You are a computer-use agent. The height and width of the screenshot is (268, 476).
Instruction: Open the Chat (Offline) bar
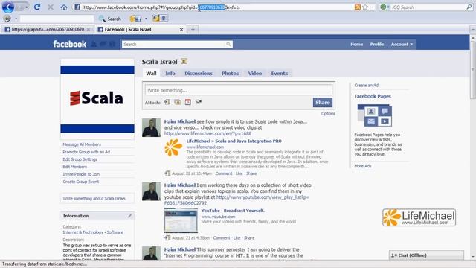click(x=426, y=255)
